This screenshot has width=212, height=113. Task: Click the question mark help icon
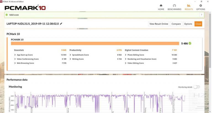tap(201, 15)
